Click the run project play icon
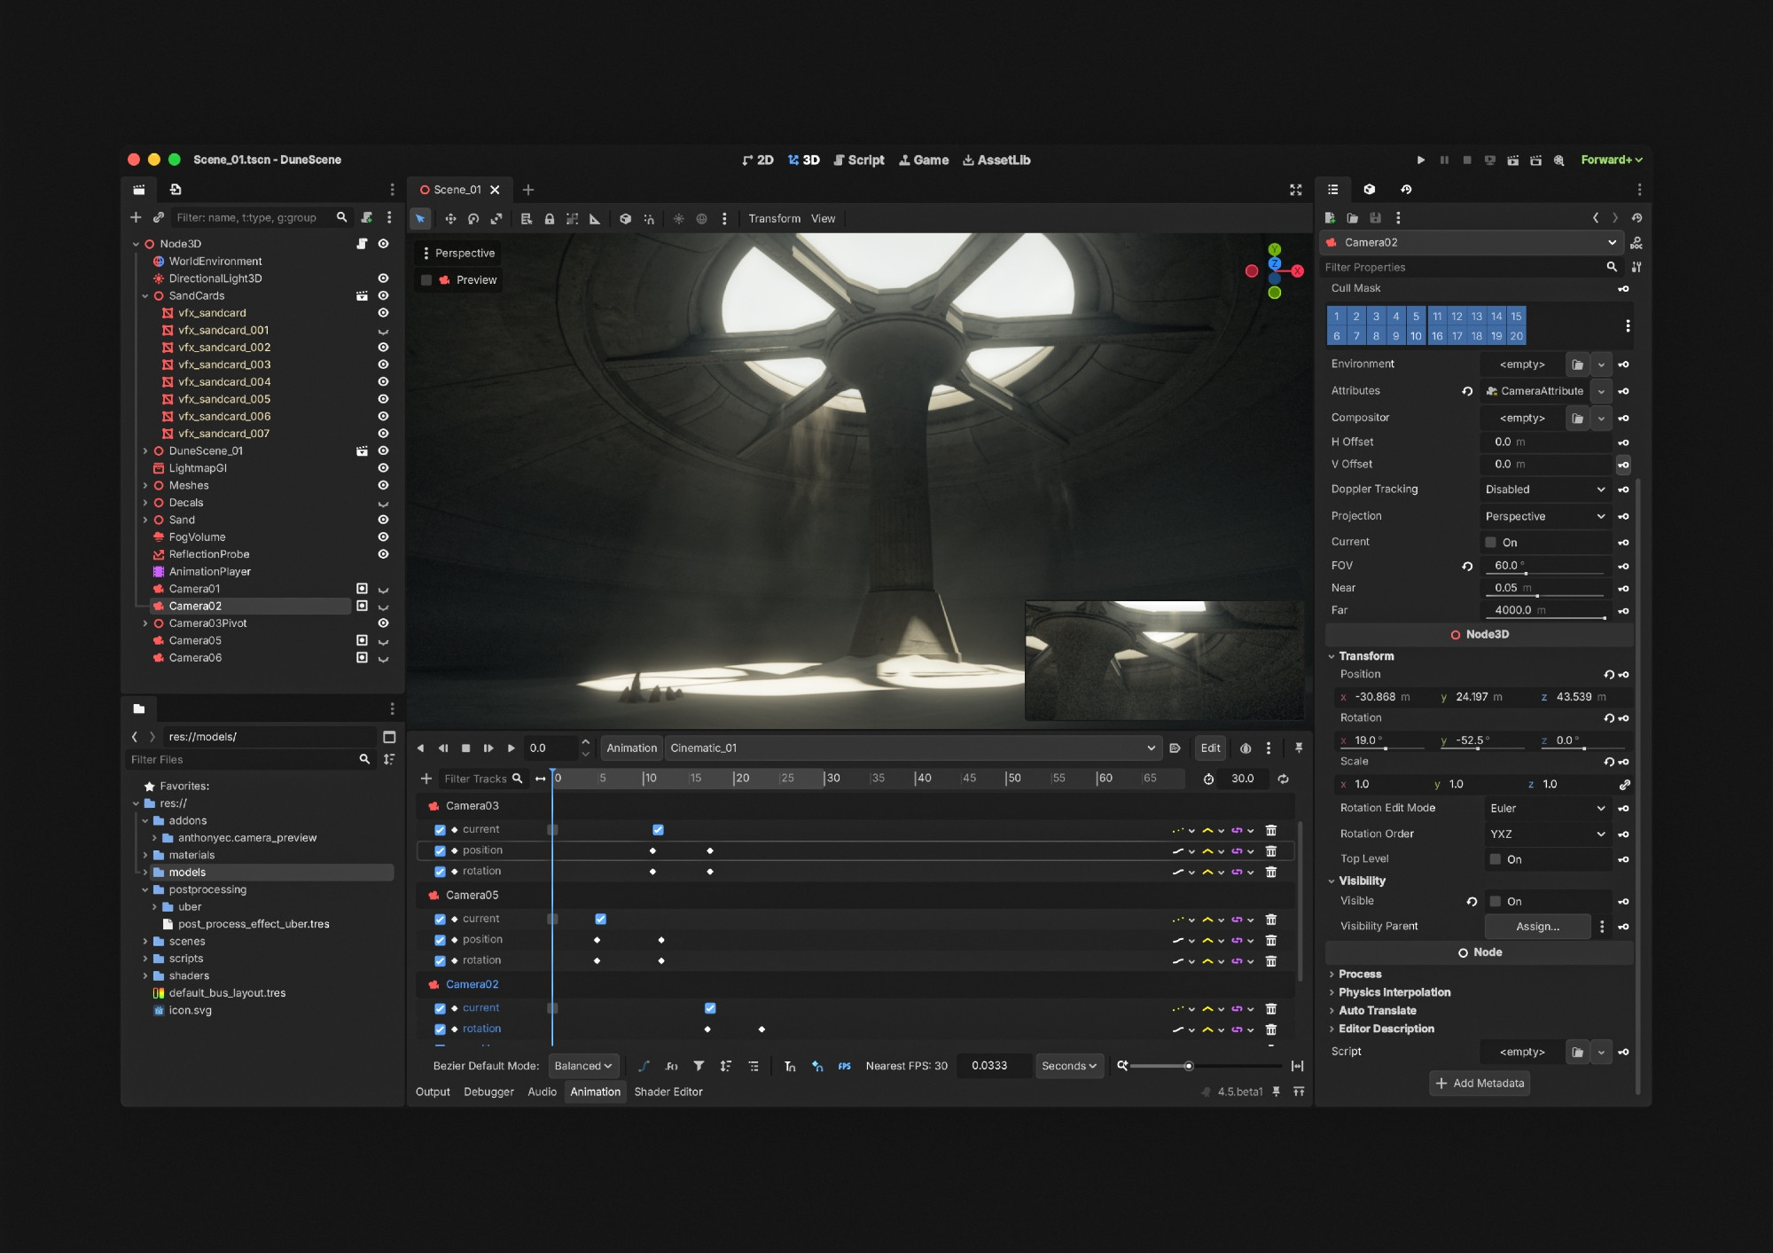Screen dimensions: 1773x1253 click(x=1420, y=161)
